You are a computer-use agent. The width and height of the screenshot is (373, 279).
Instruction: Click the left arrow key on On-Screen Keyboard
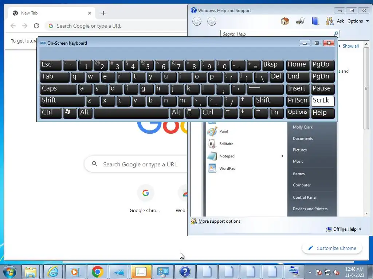pos(231,113)
